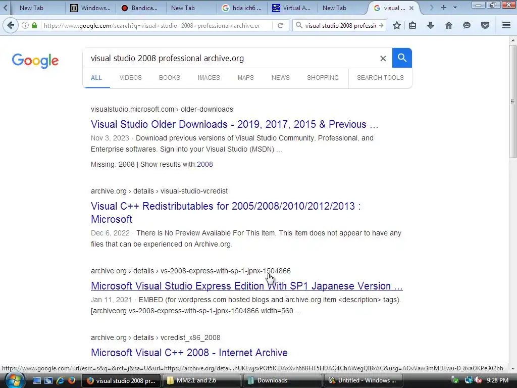Viewport: 517px width, 388px height.
Task: Switch to MM2.1 and 2.6 taskbar window
Action: [201, 380]
